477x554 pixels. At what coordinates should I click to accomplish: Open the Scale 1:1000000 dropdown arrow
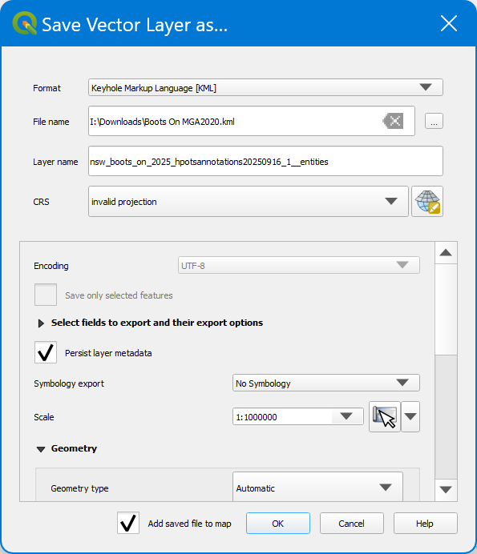(346, 416)
